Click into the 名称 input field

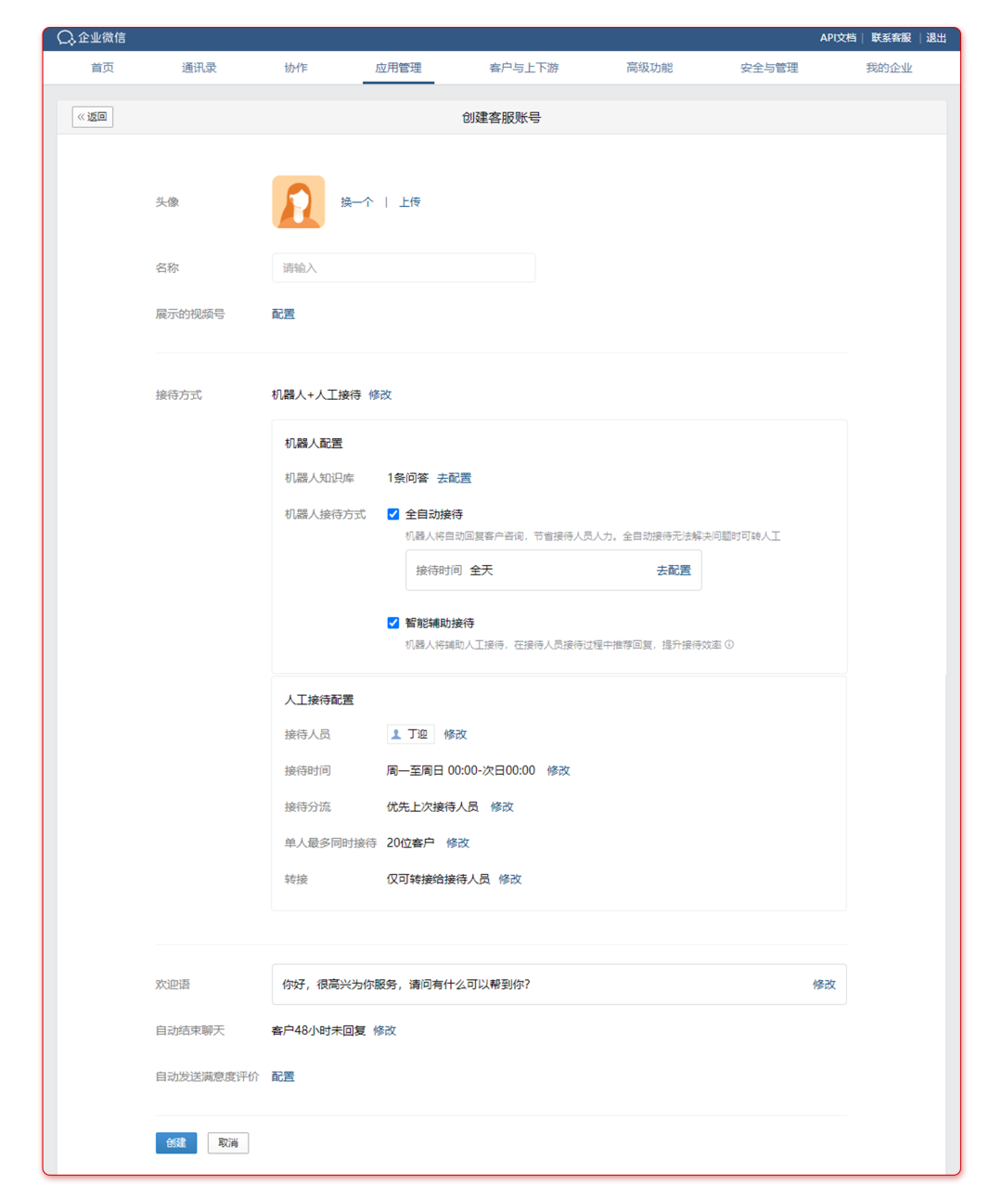pyautogui.click(x=403, y=268)
